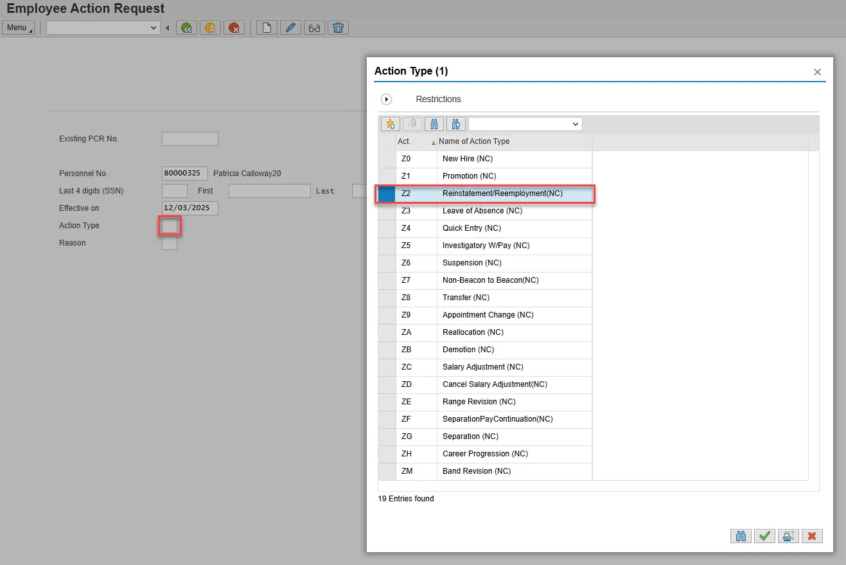Select the row marker for Z0 New Hire
This screenshot has width=846, height=565.
[387, 159]
